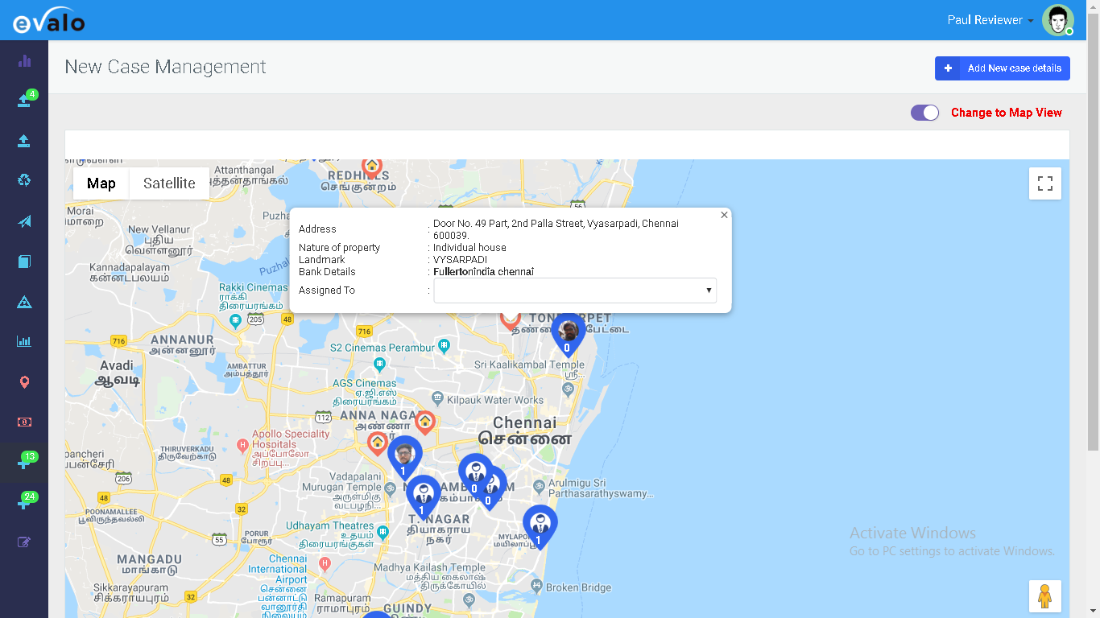The width and height of the screenshot is (1100, 618).
Task: Click the house marker near Redhills
Action: pos(371,167)
